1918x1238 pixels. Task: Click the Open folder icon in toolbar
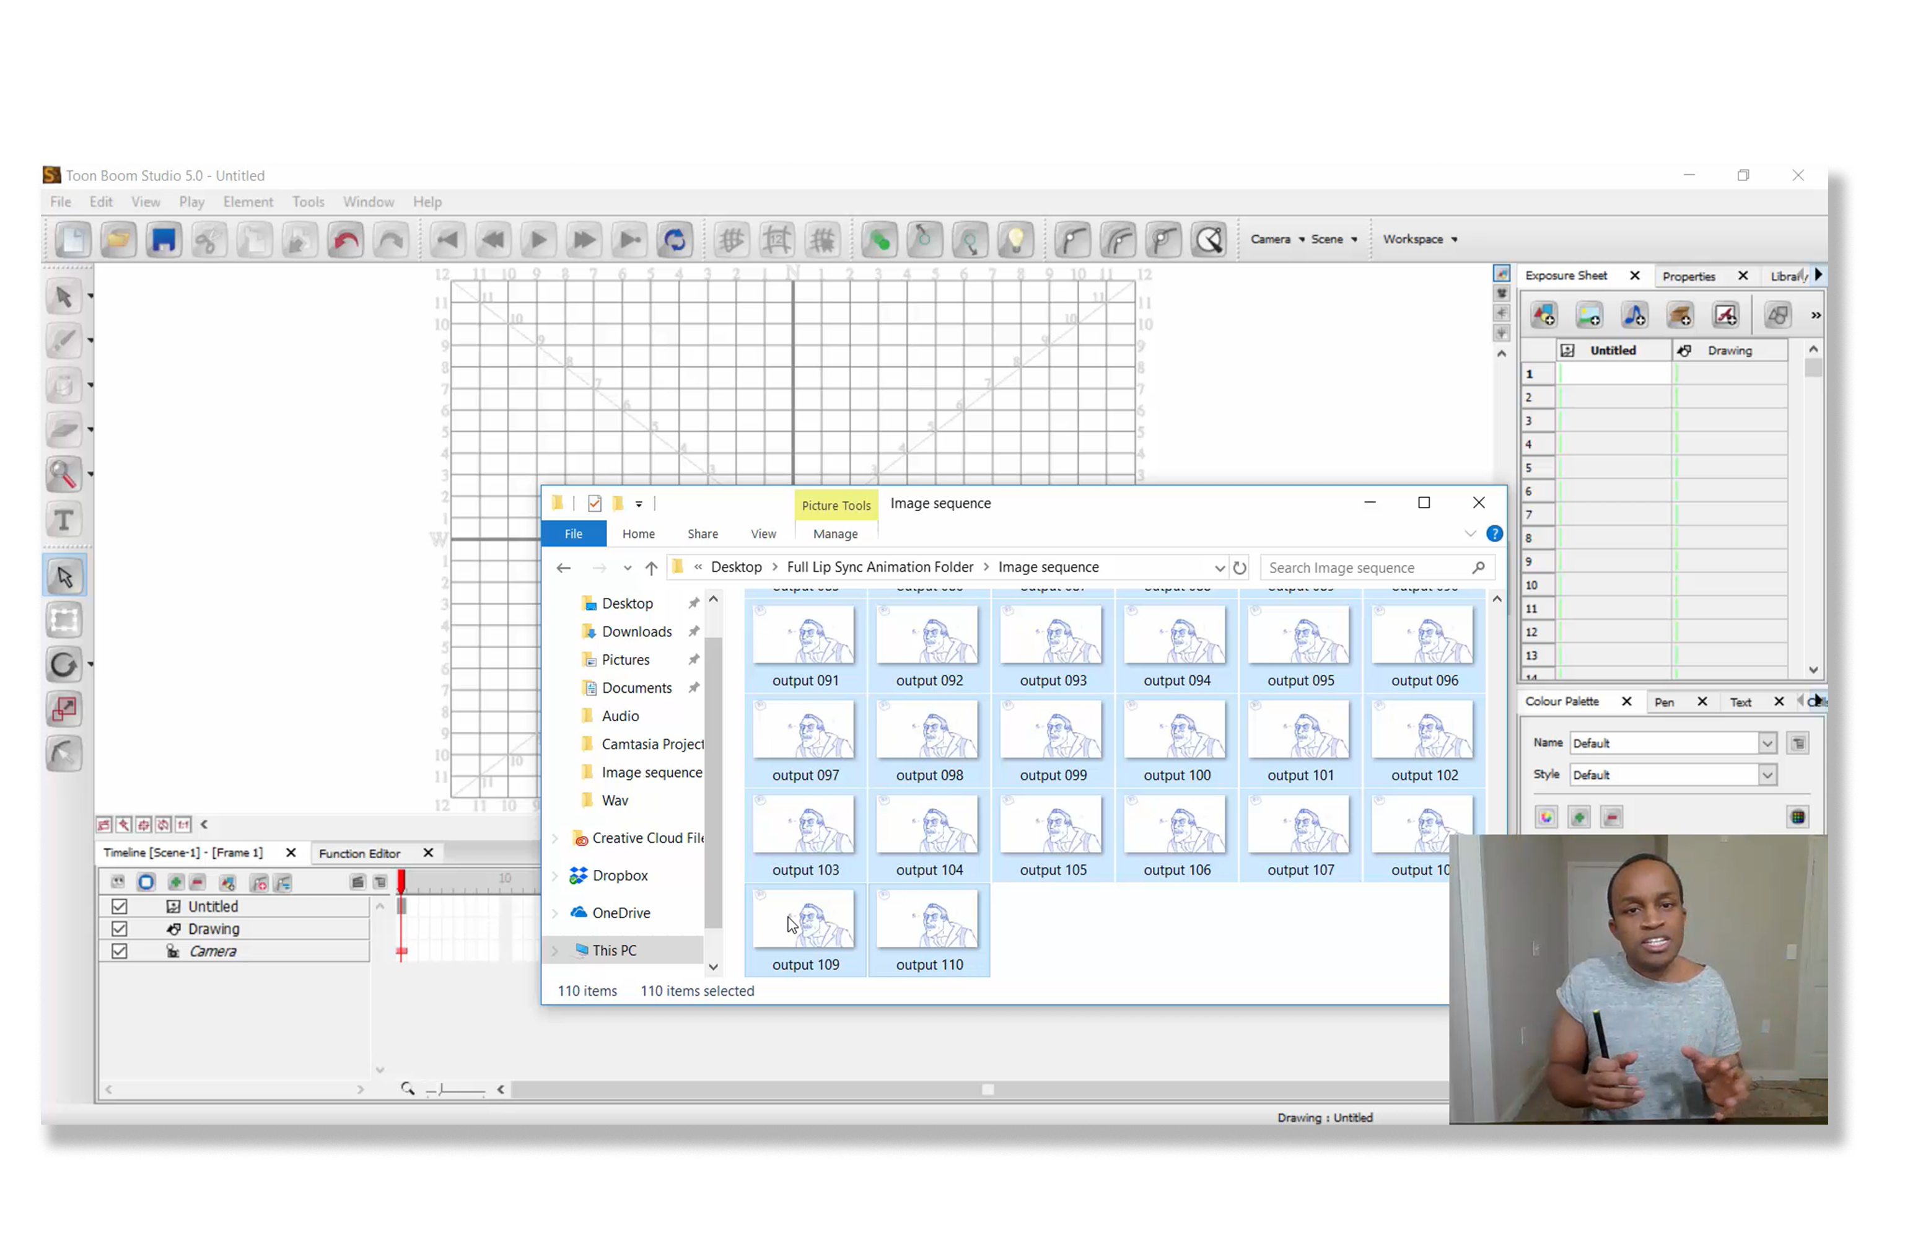(x=118, y=240)
